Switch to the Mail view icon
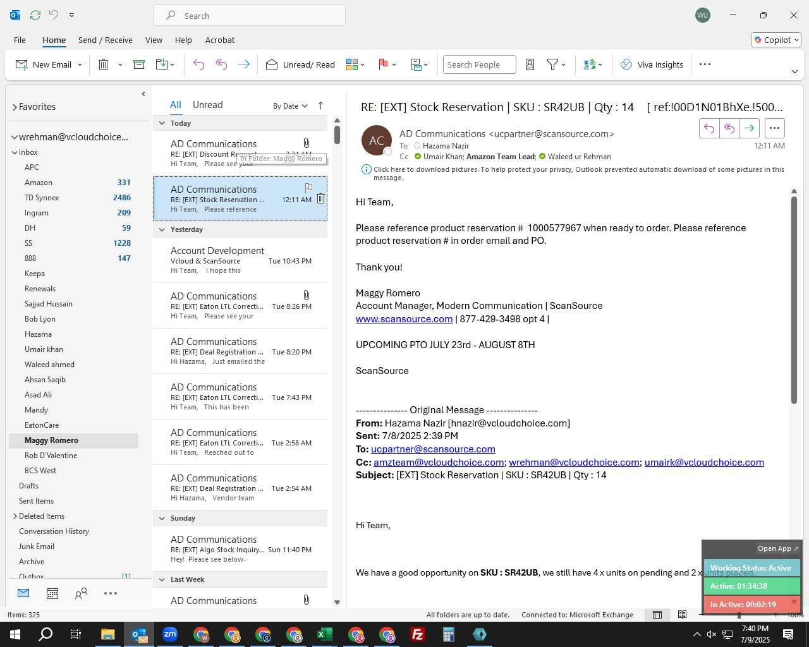Image resolution: width=809 pixels, height=647 pixels. pyautogui.click(x=23, y=593)
